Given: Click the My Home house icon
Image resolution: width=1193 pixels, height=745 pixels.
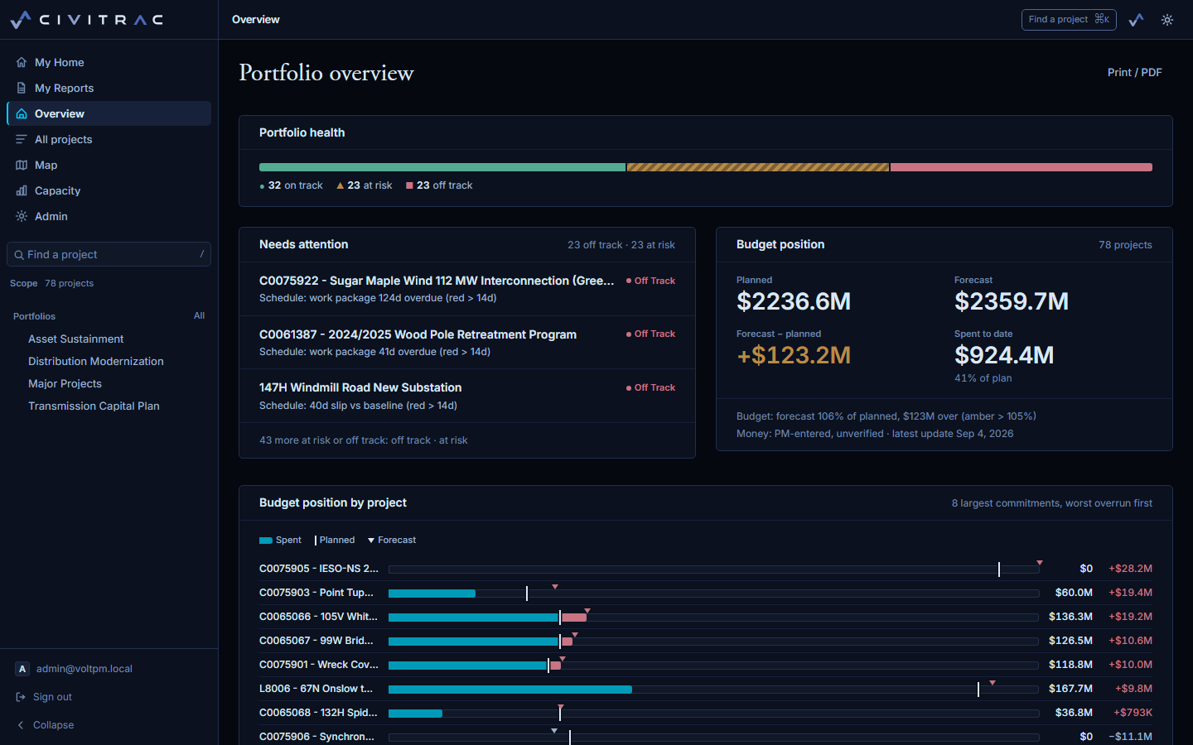Looking at the screenshot, I should 22,62.
